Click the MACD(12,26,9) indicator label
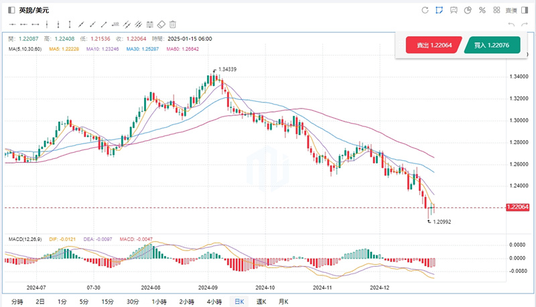This screenshot has width=536, height=307. pyautogui.click(x=25, y=239)
